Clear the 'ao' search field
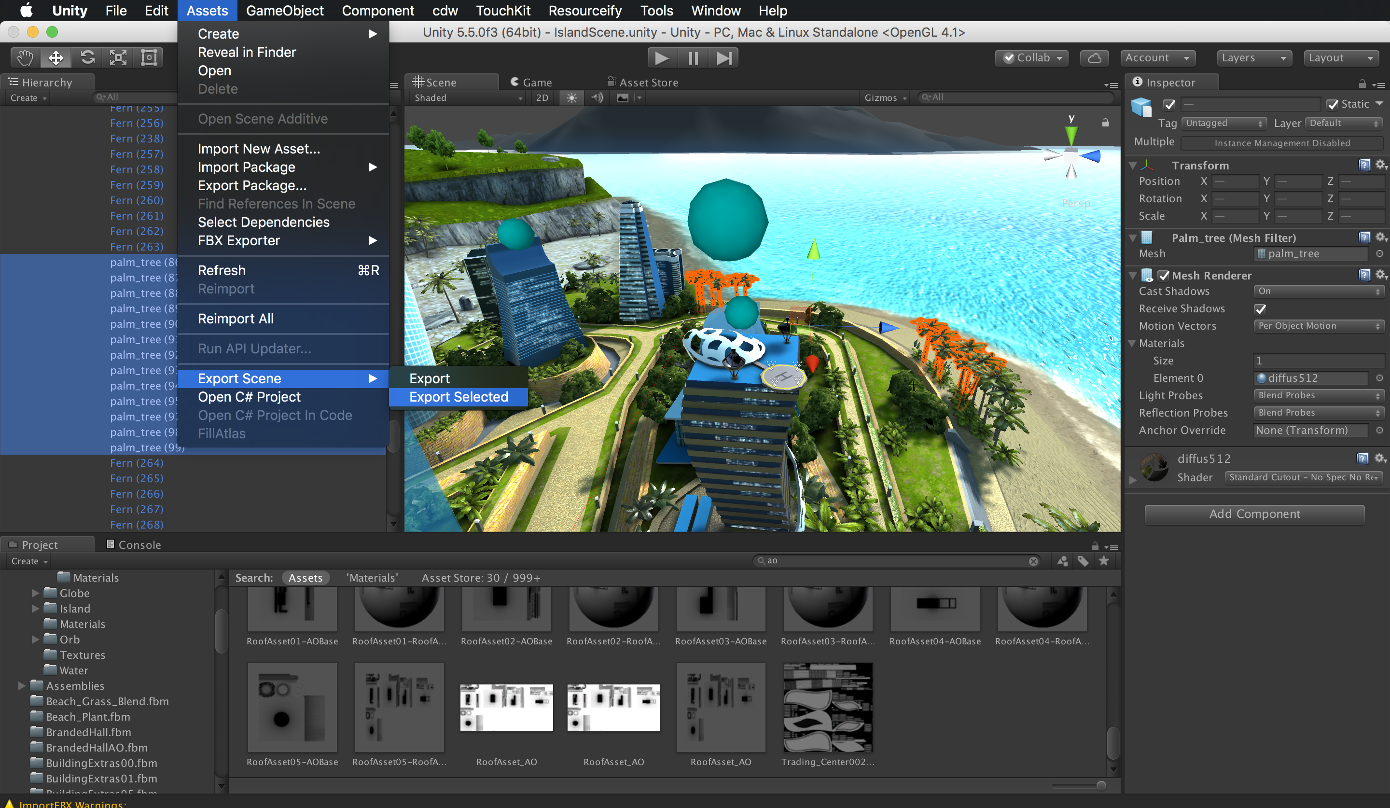 click(1033, 561)
